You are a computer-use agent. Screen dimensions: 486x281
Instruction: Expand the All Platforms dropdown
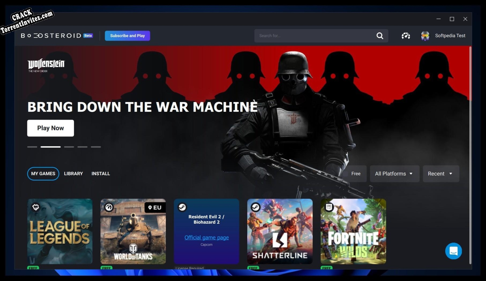[x=394, y=174]
